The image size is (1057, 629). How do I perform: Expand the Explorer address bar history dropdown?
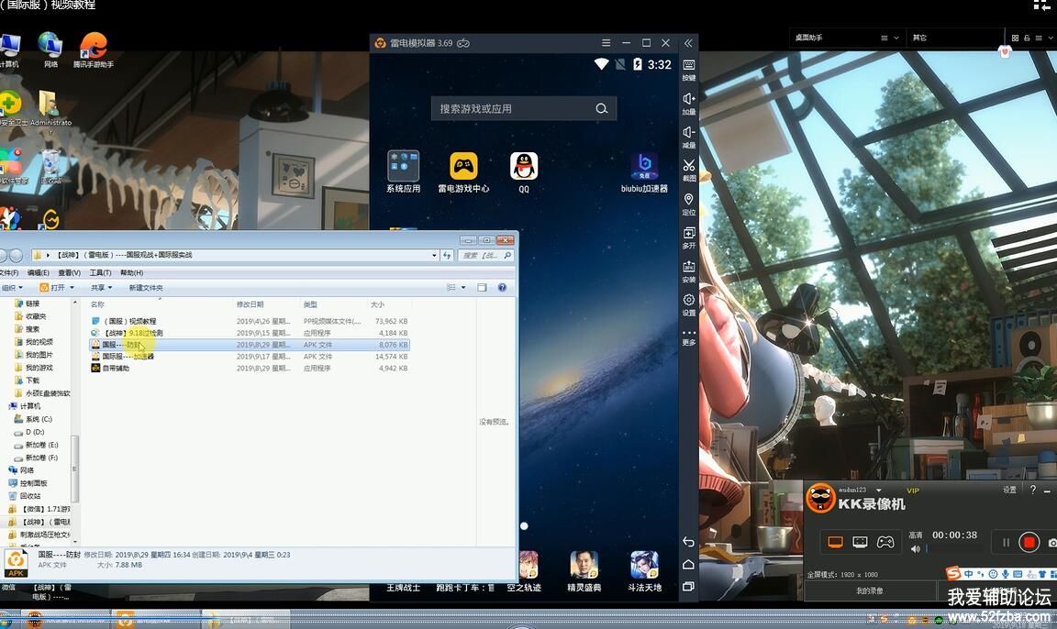coord(434,255)
